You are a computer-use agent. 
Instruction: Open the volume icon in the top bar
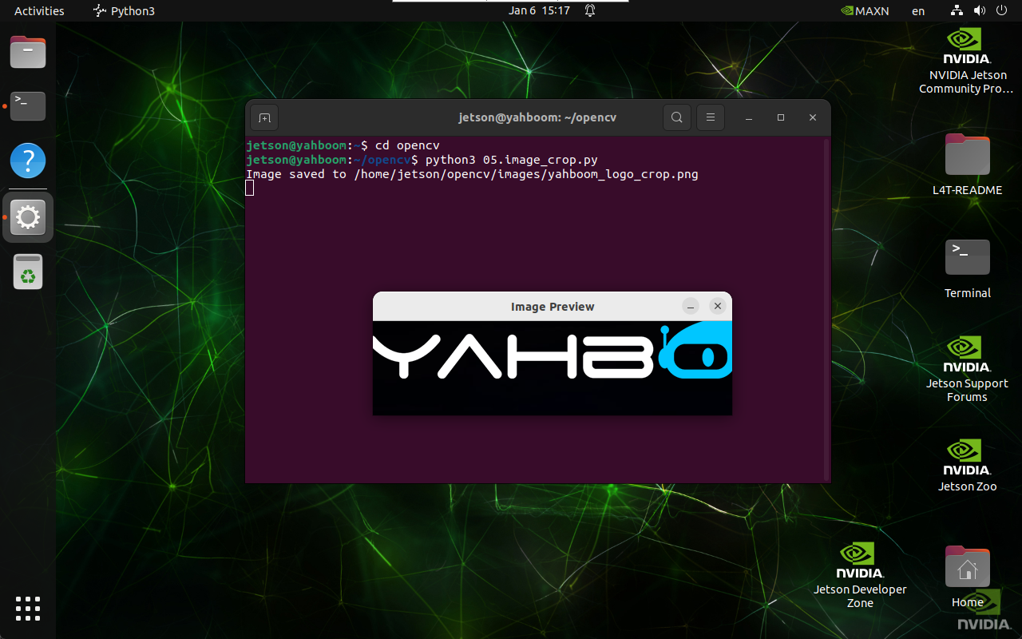point(980,10)
